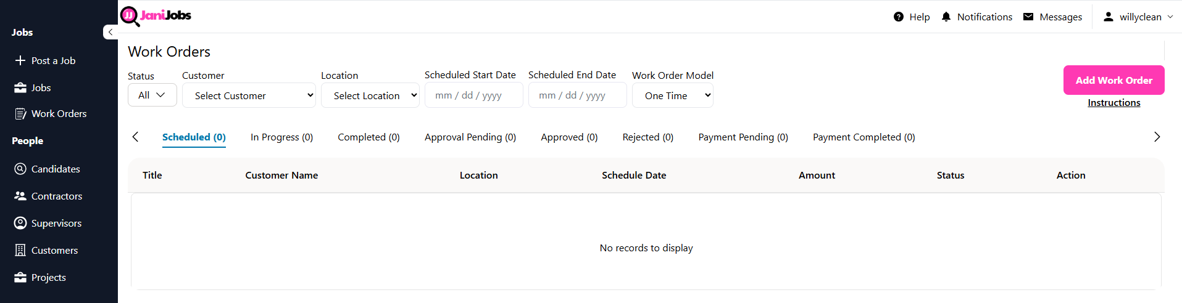Collapse the sidebar with the arrow toggle
Viewport: 1182px width, 303px height.
coord(110,32)
